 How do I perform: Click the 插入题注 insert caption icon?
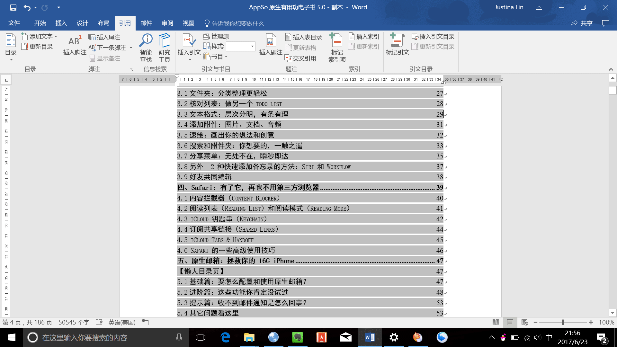click(x=271, y=41)
